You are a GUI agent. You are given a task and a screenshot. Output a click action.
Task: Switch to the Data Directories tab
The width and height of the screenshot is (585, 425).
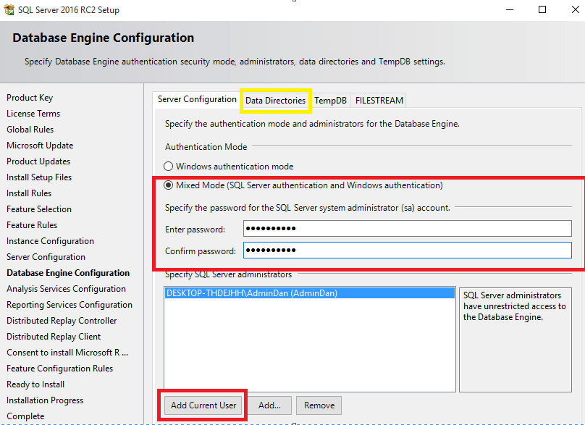(276, 101)
